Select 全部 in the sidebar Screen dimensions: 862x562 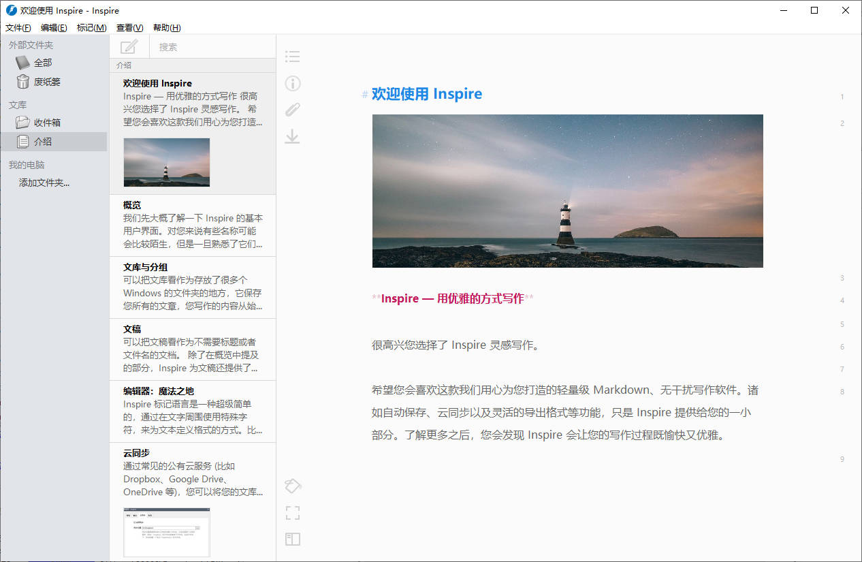[54, 63]
